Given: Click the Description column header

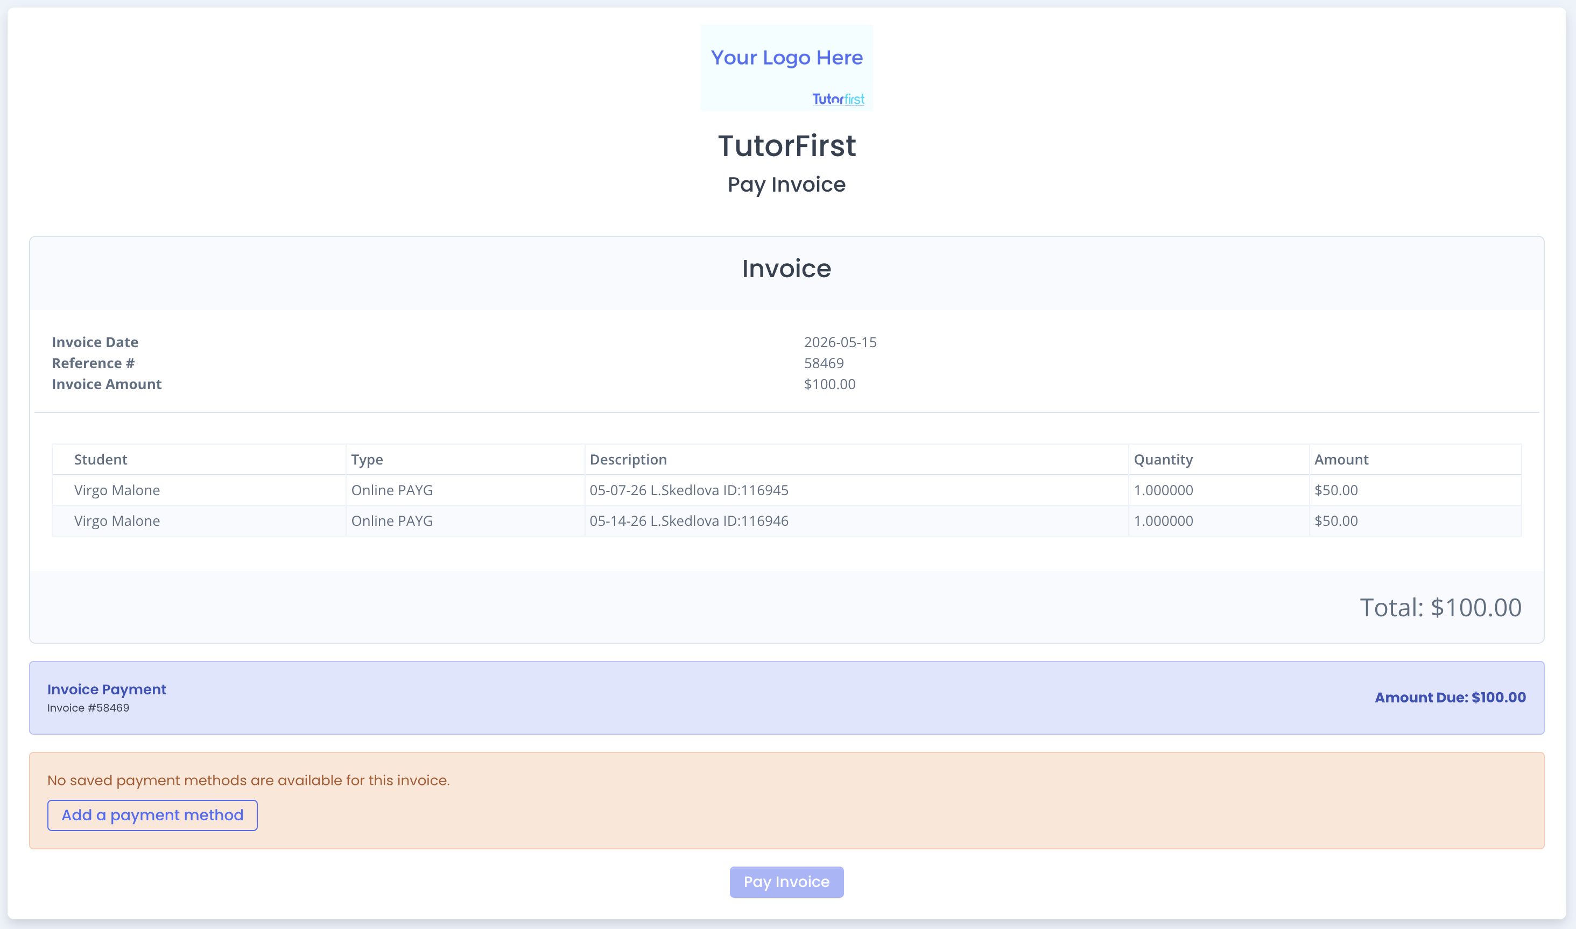Looking at the screenshot, I should click(628, 460).
